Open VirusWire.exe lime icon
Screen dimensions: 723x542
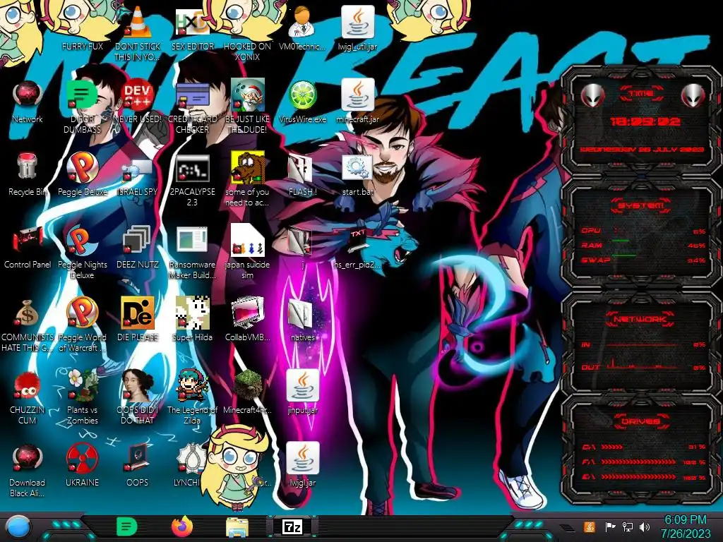click(302, 95)
